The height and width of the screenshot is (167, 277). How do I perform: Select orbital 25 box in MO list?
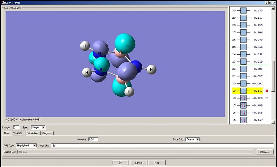[x=243, y=47]
